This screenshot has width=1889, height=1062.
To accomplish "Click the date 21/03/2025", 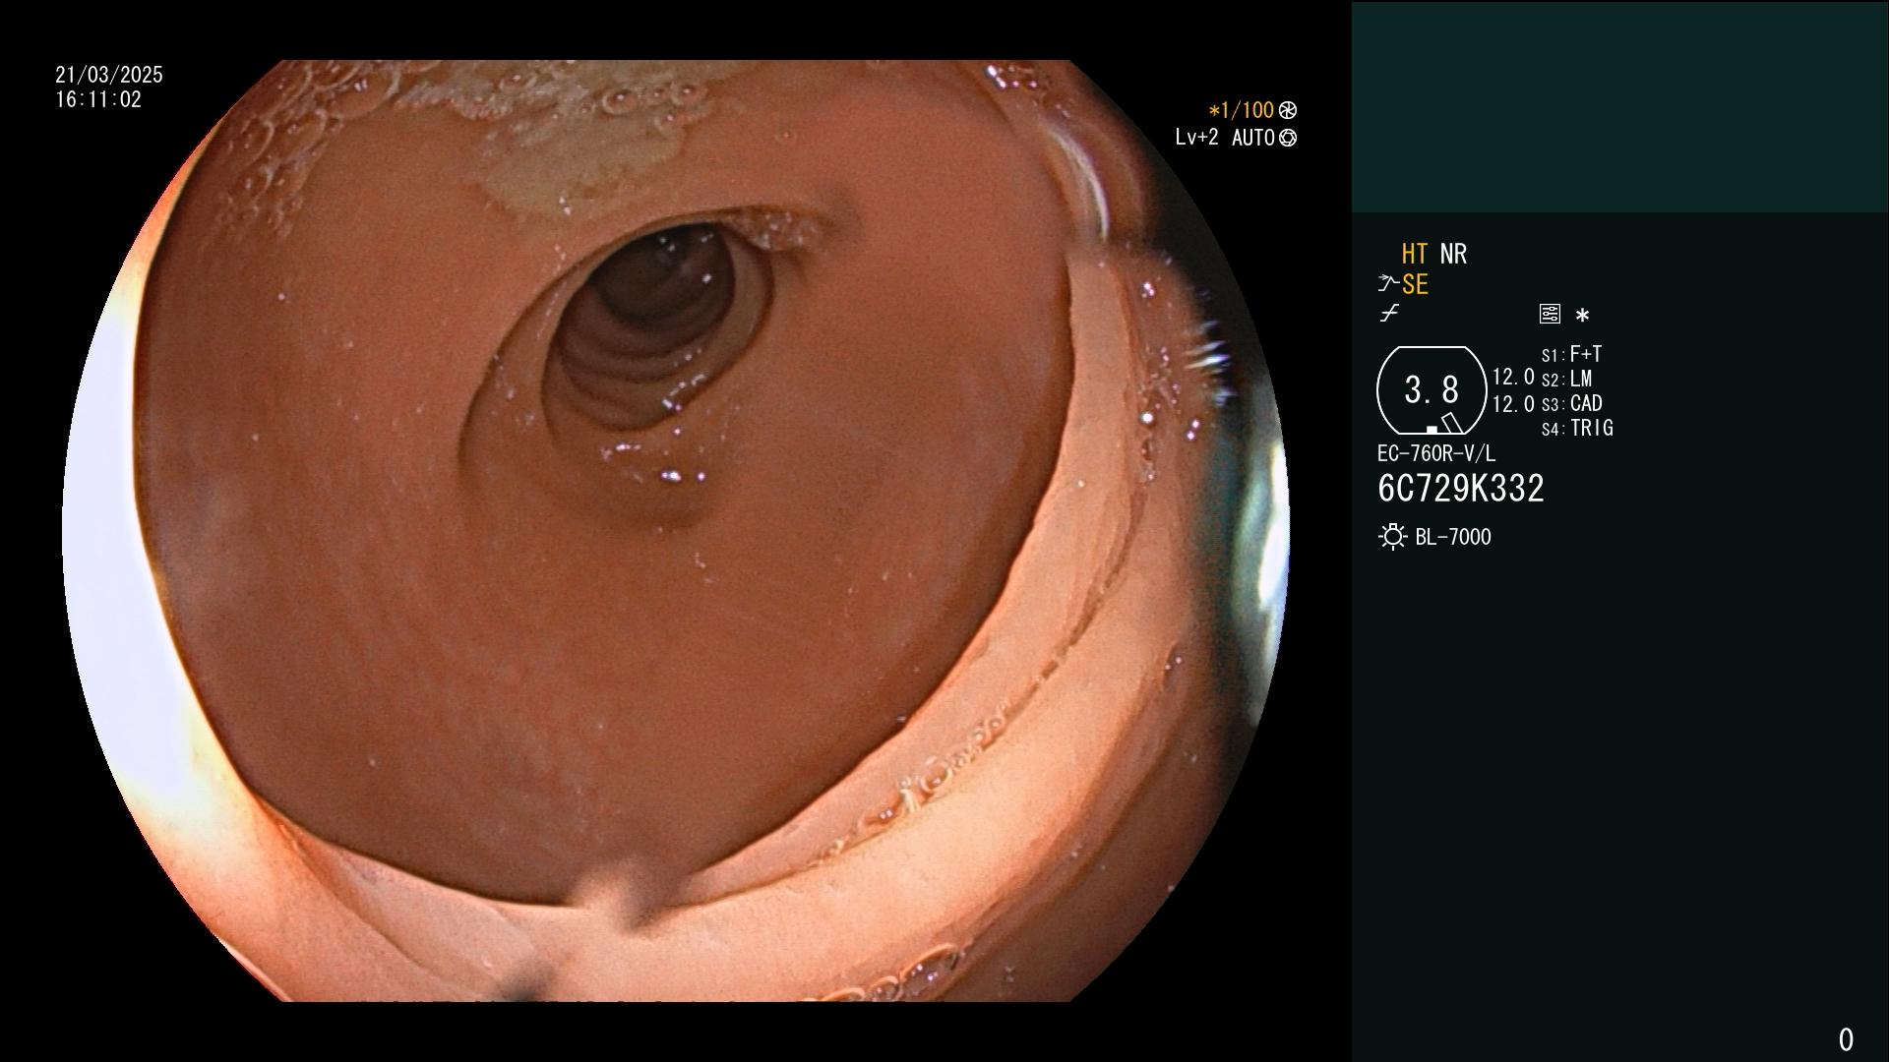I will [109, 75].
